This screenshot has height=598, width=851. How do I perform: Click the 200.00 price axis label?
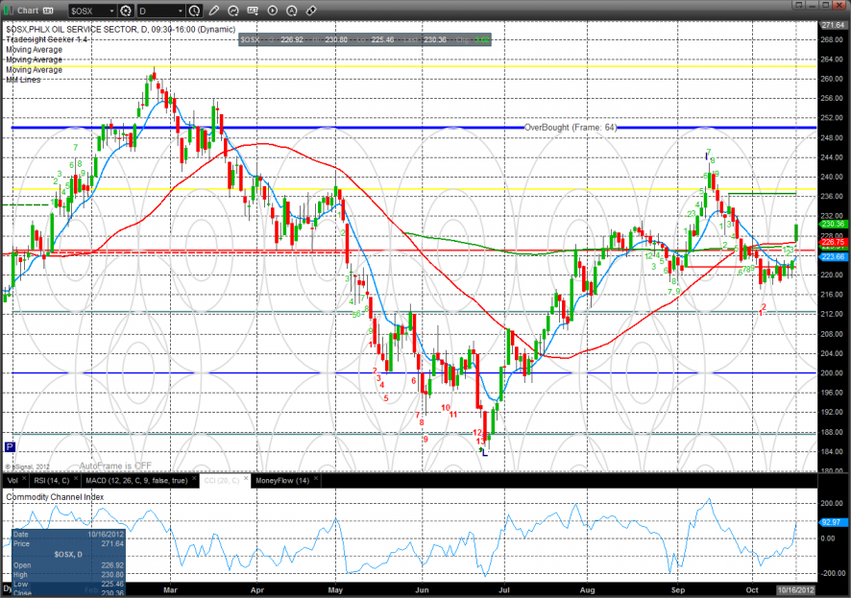pos(833,373)
